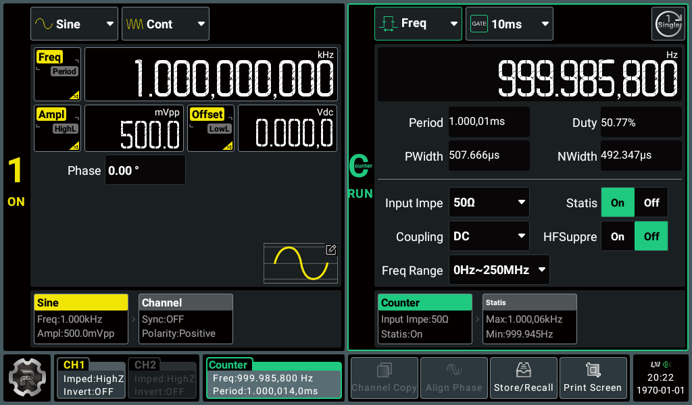
Task: Click the Phase input field
Action: click(145, 169)
